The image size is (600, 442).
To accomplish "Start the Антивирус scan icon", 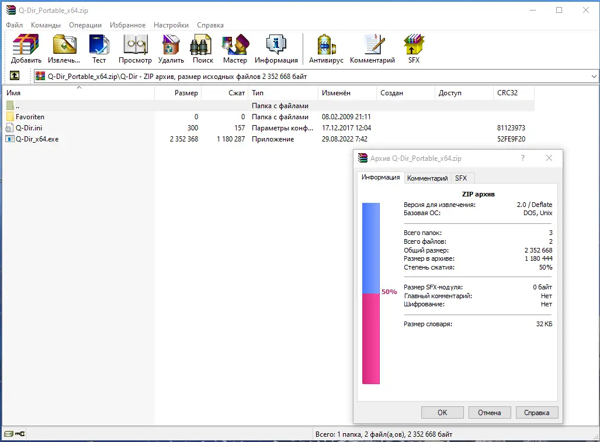I will coord(326,49).
